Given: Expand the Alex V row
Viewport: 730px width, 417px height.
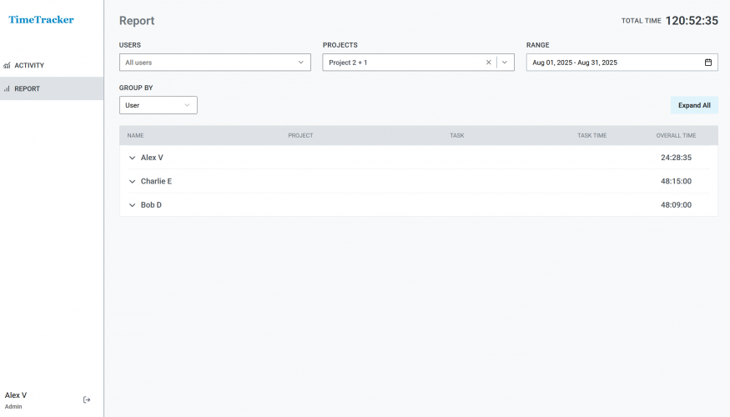Looking at the screenshot, I should pos(132,158).
